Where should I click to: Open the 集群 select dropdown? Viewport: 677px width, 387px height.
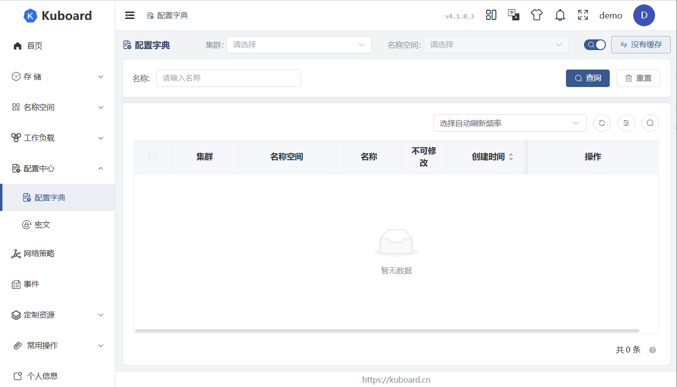[299, 45]
